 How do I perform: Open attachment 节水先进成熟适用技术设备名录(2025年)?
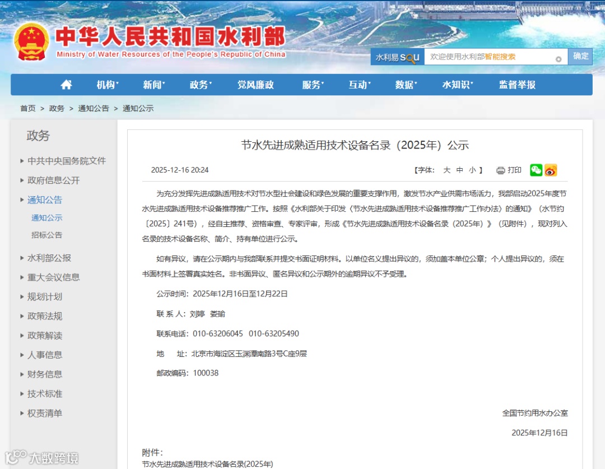208,464
